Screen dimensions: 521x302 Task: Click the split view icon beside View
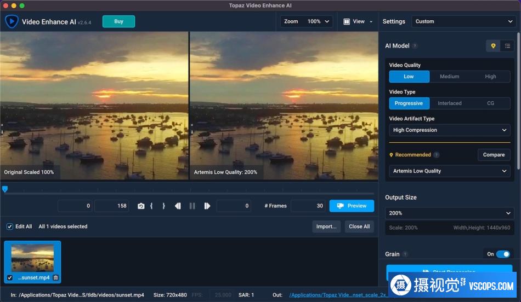tap(347, 21)
